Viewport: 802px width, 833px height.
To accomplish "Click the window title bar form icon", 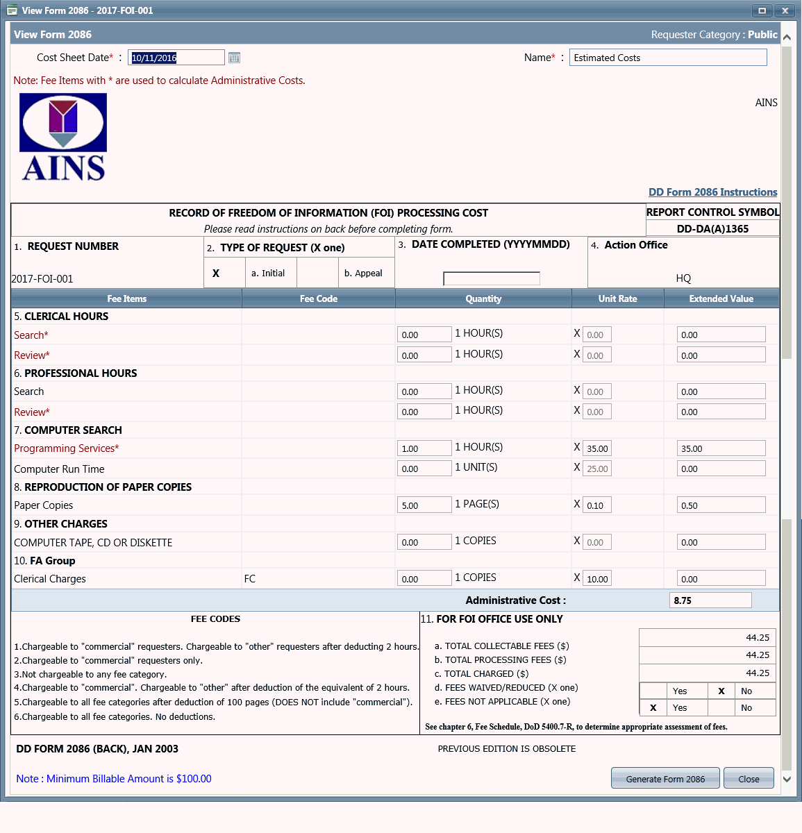I will pos(11,10).
